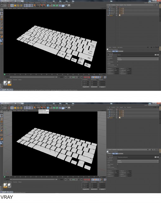Expand Nullo tree node in top screenshot
The height and width of the screenshot is (203, 161).
107,15
